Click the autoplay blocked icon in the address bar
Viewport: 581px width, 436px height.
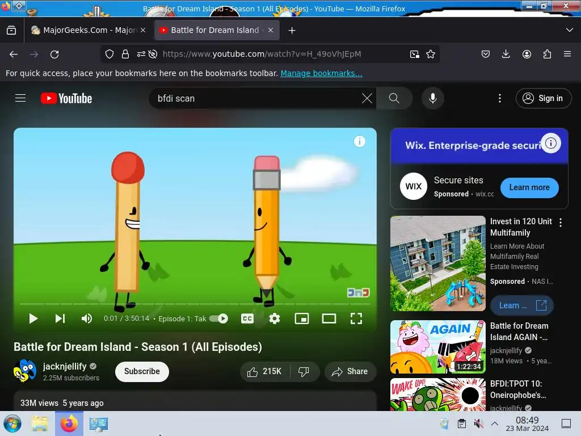(x=153, y=54)
